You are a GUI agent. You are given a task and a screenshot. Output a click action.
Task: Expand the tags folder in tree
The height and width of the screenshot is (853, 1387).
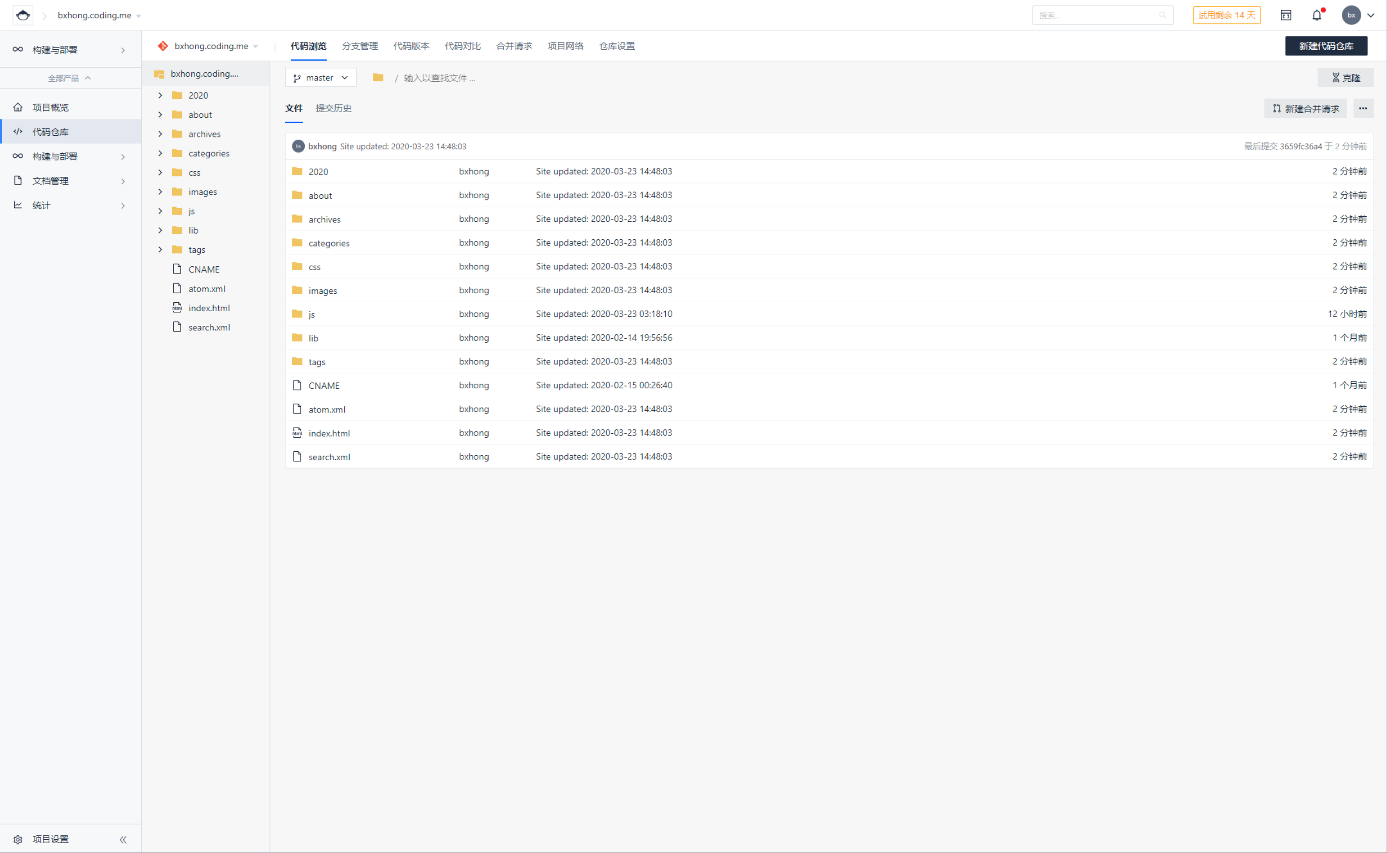[160, 249]
